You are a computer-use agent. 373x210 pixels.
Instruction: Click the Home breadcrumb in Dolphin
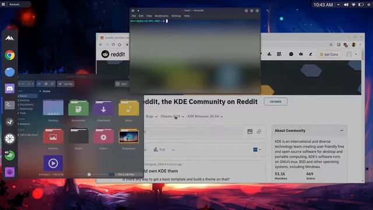[x=47, y=91]
